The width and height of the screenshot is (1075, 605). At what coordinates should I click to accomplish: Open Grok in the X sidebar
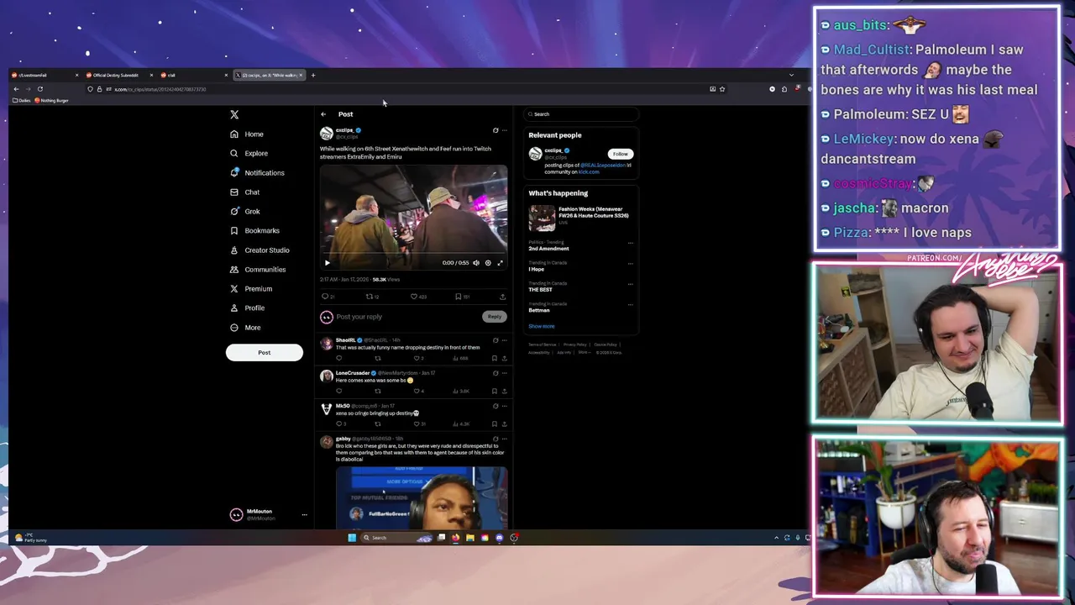tap(245, 212)
